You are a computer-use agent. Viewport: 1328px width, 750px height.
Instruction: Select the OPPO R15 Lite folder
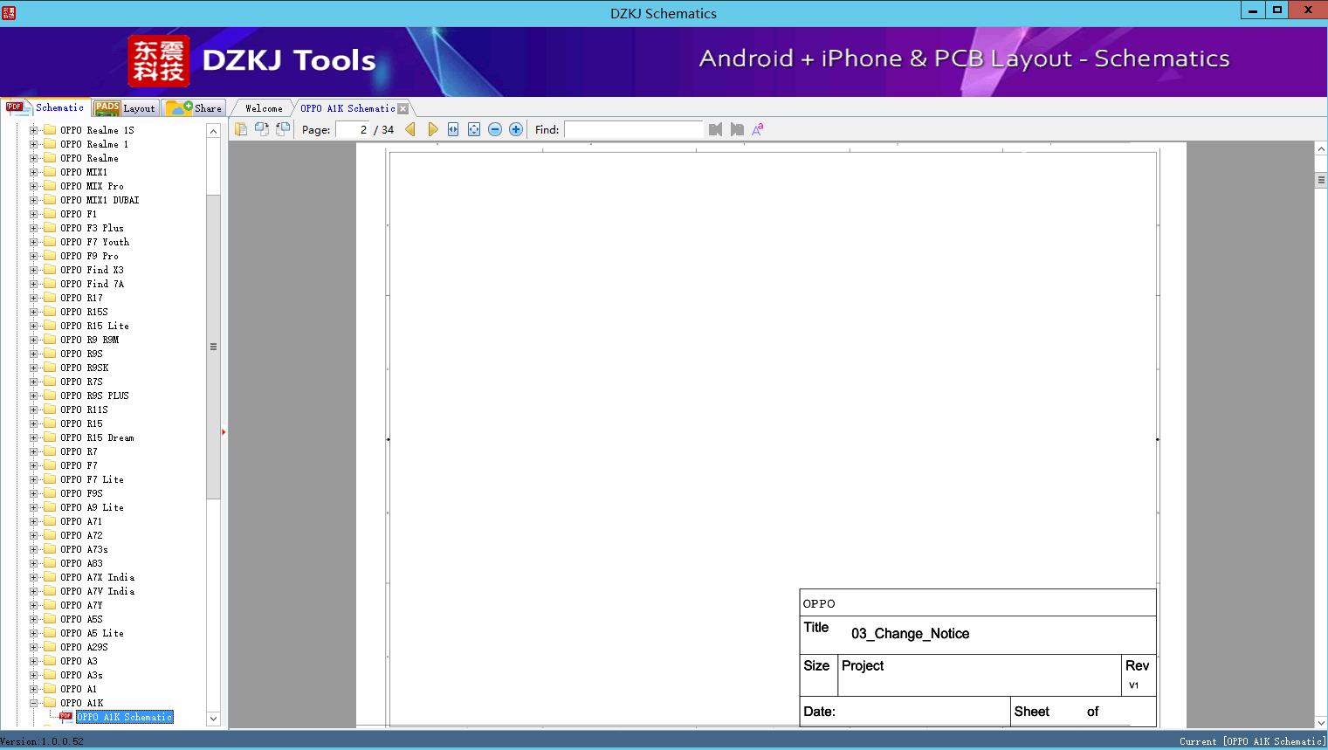tap(94, 326)
